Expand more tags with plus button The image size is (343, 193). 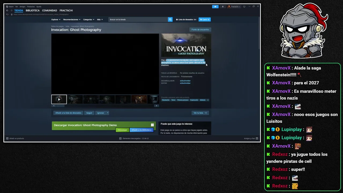[x=208, y=100]
